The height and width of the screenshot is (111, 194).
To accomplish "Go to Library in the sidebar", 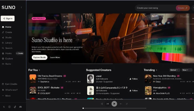I will click(9, 43).
